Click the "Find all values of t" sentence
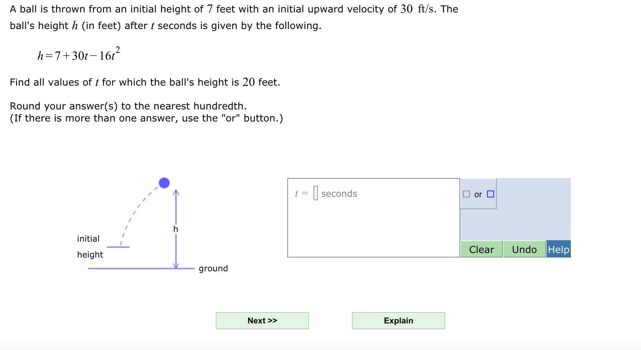641x350 pixels. (x=145, y=82)
